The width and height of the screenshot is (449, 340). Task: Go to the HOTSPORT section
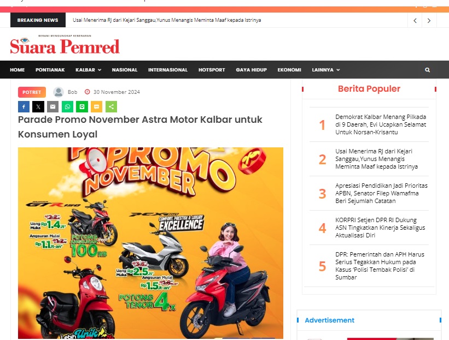coord(212,70)
